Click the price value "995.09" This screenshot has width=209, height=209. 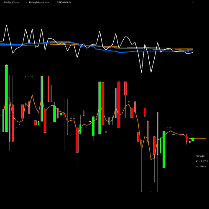200,156
